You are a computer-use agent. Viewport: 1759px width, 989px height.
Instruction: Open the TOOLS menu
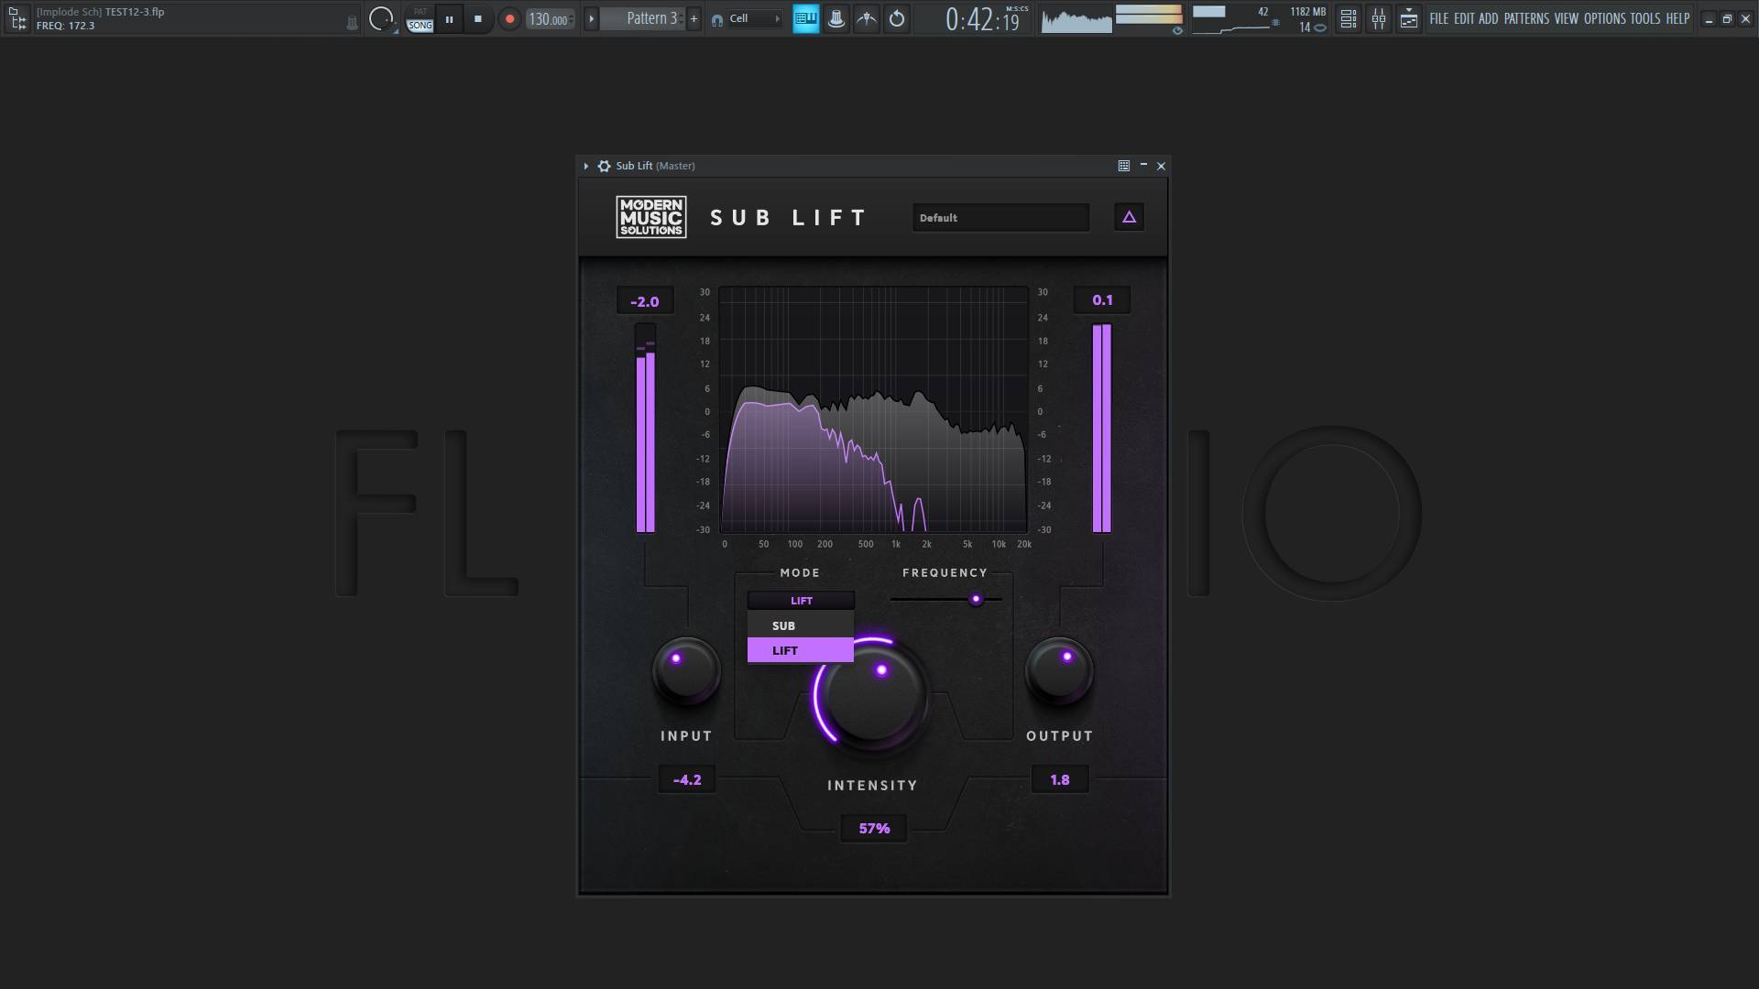coord(1645,18)
